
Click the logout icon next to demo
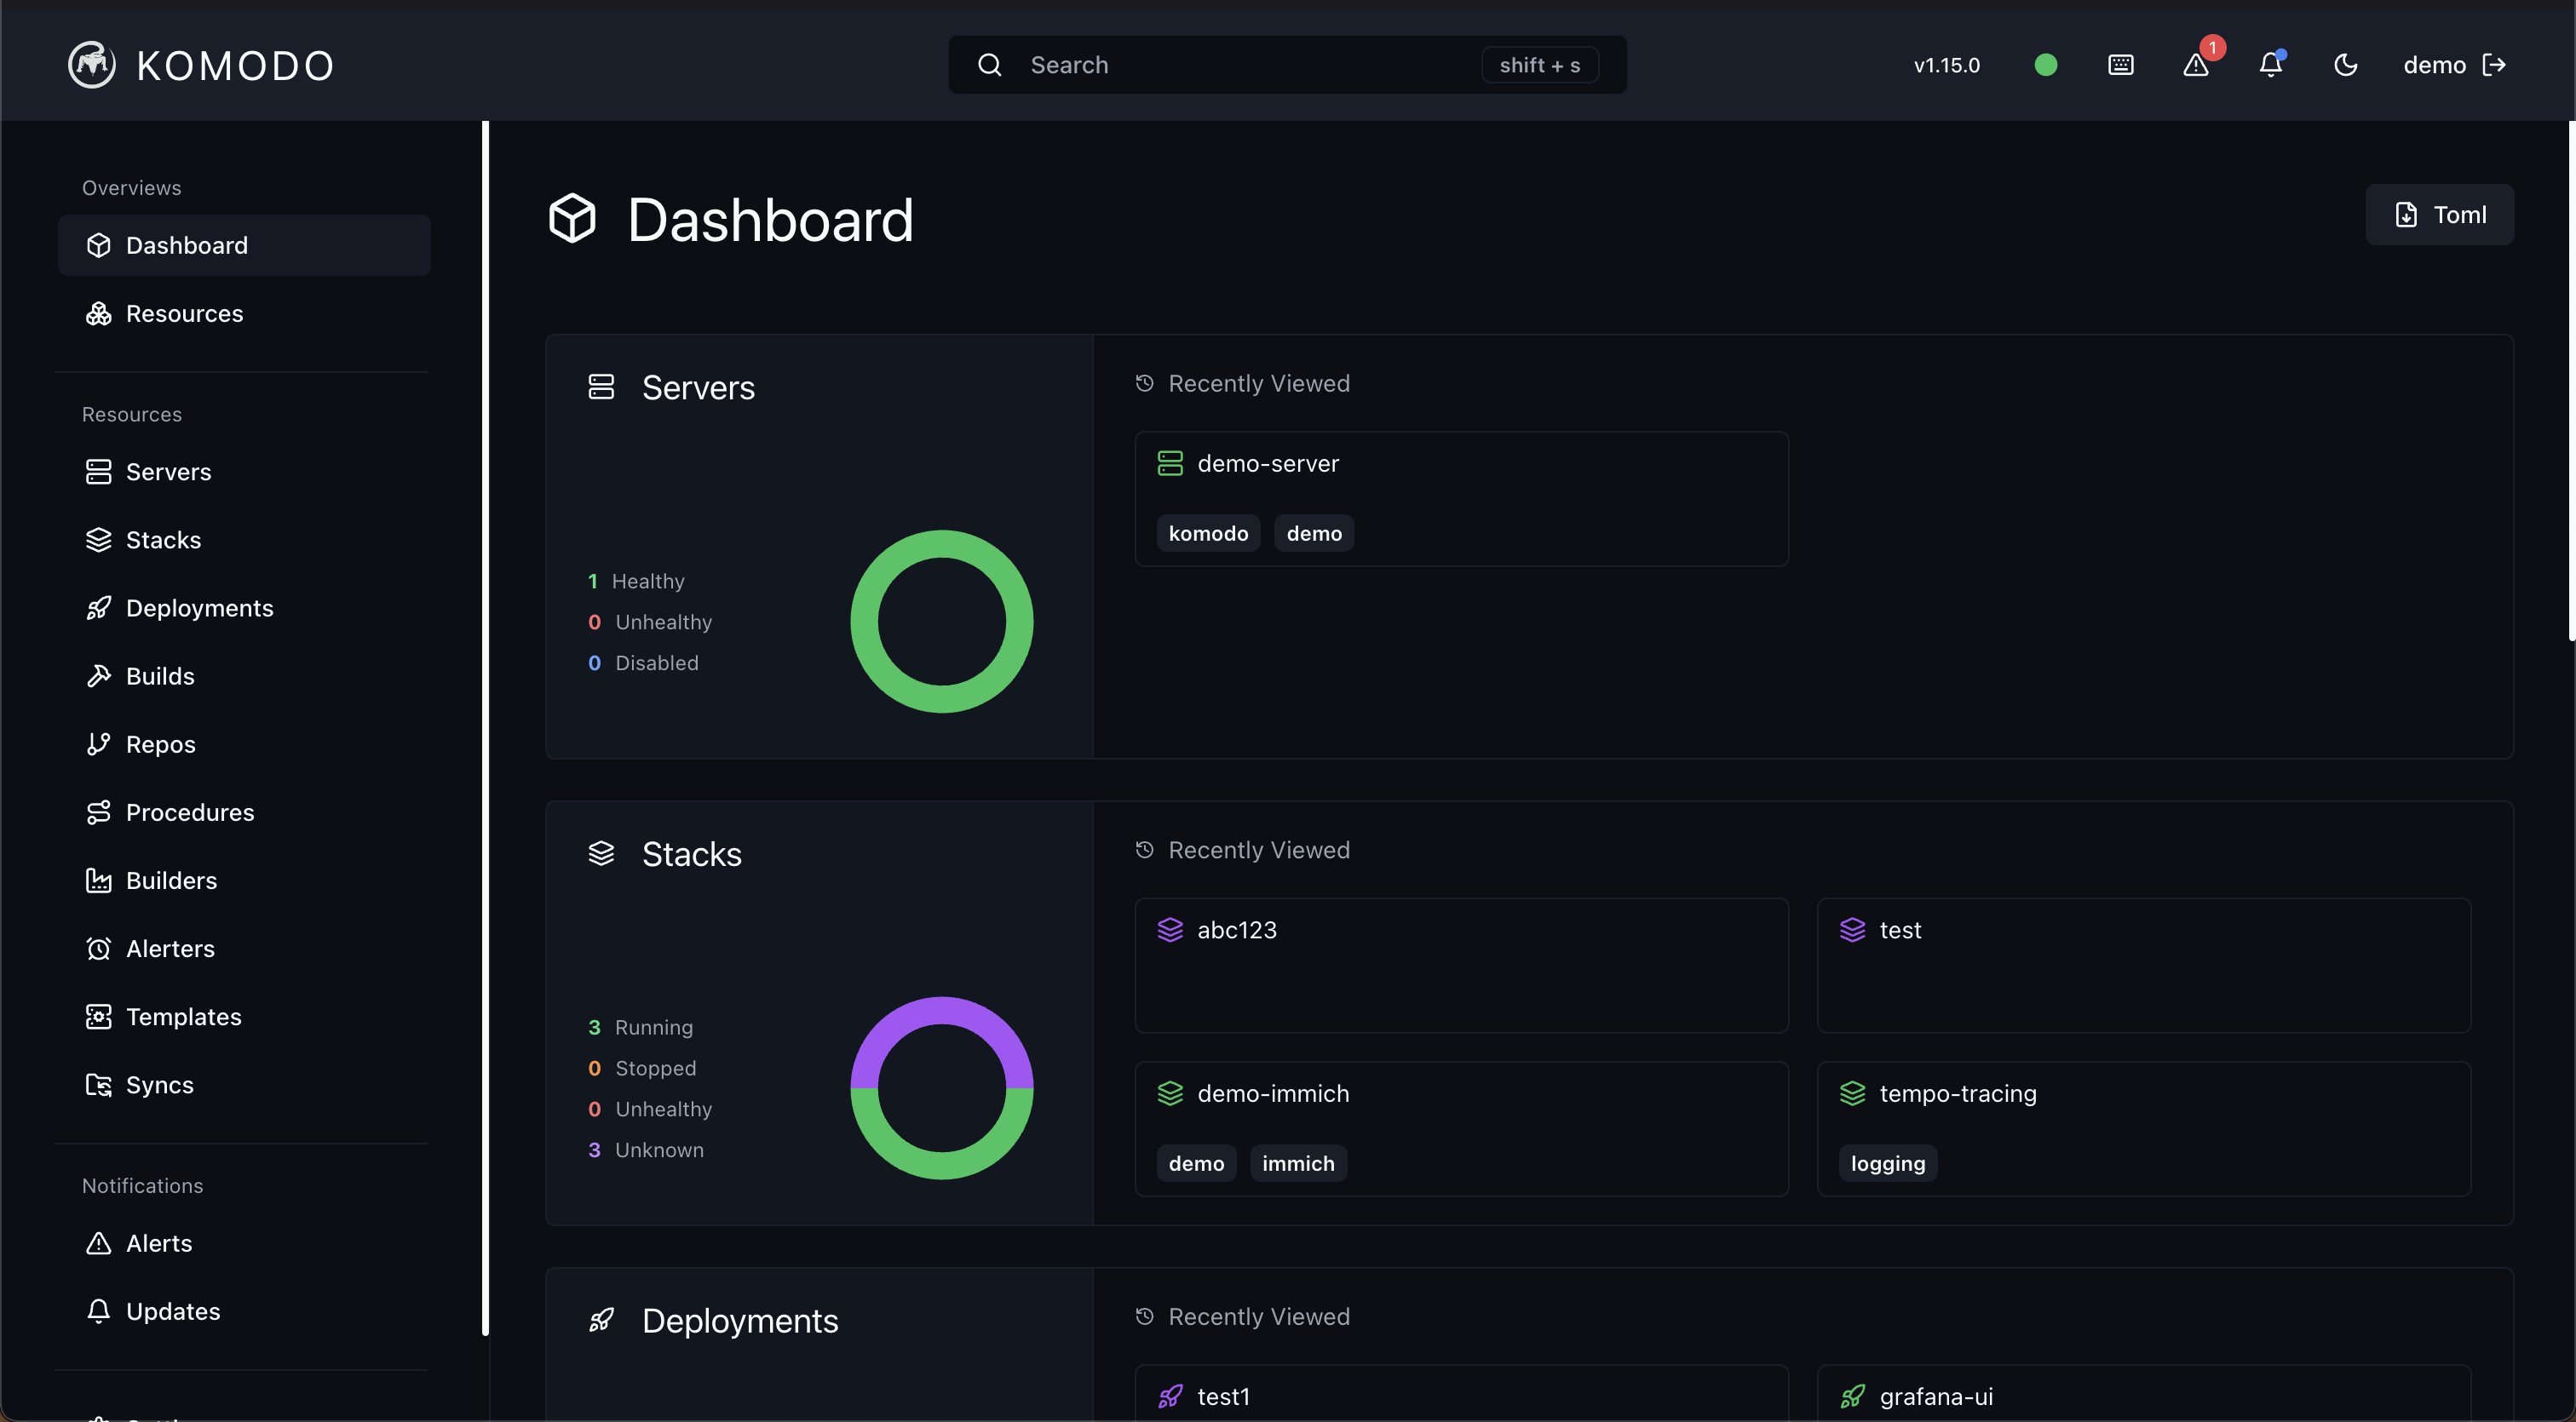[2494, 65]
